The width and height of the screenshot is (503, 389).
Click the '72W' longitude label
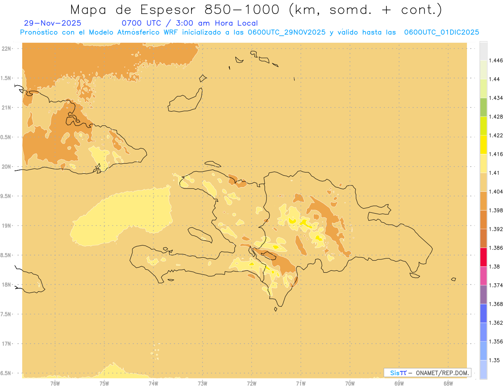pos(252,384)
